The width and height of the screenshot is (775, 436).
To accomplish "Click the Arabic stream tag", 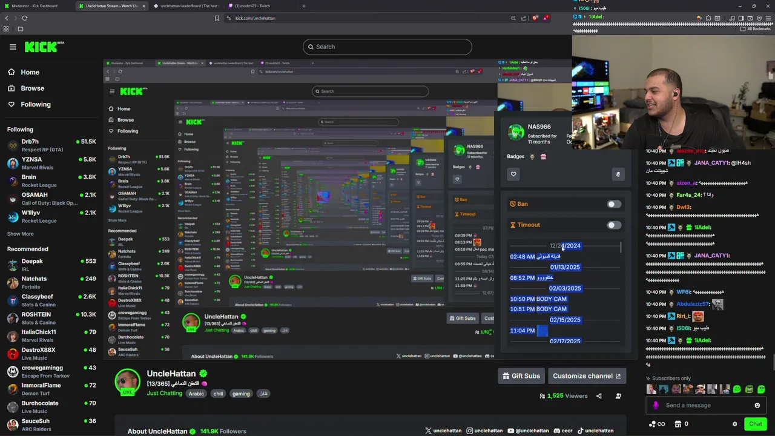I will (196, 394).
